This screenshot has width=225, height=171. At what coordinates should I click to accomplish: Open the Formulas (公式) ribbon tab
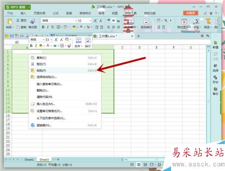(56, 13)
